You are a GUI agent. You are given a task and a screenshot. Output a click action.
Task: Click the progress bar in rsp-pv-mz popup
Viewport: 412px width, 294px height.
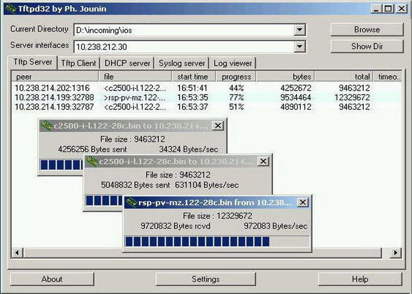[216, 242]
